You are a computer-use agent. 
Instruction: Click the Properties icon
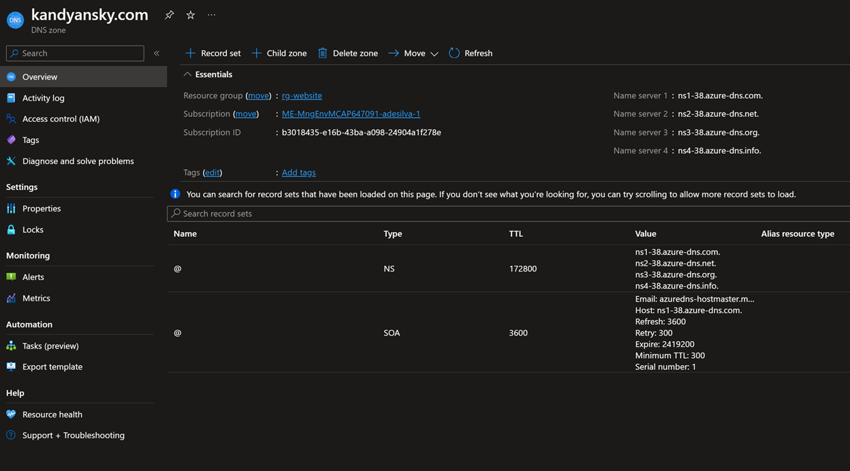pos(11,208)
